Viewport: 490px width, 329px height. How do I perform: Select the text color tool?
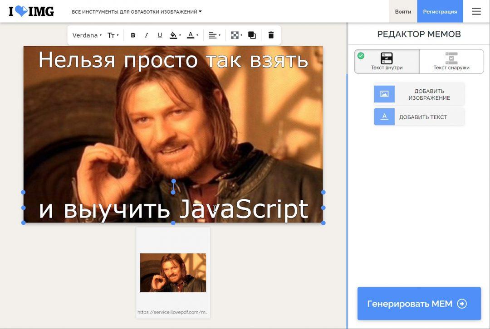pos(191,35)
